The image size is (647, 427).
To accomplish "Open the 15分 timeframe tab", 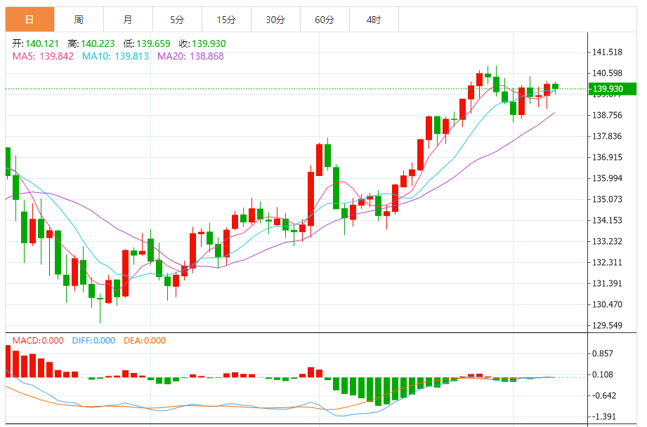I will tap(226, 20).
